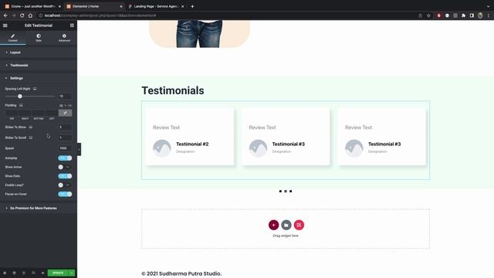494x278 pixels.
Task: Click the Spacing Left Right slider handle
Action: click(x=20, y=96)
